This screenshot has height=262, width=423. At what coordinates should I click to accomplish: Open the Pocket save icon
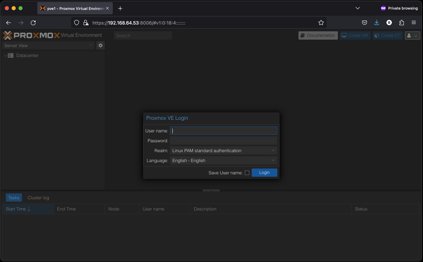coord(365,23)
